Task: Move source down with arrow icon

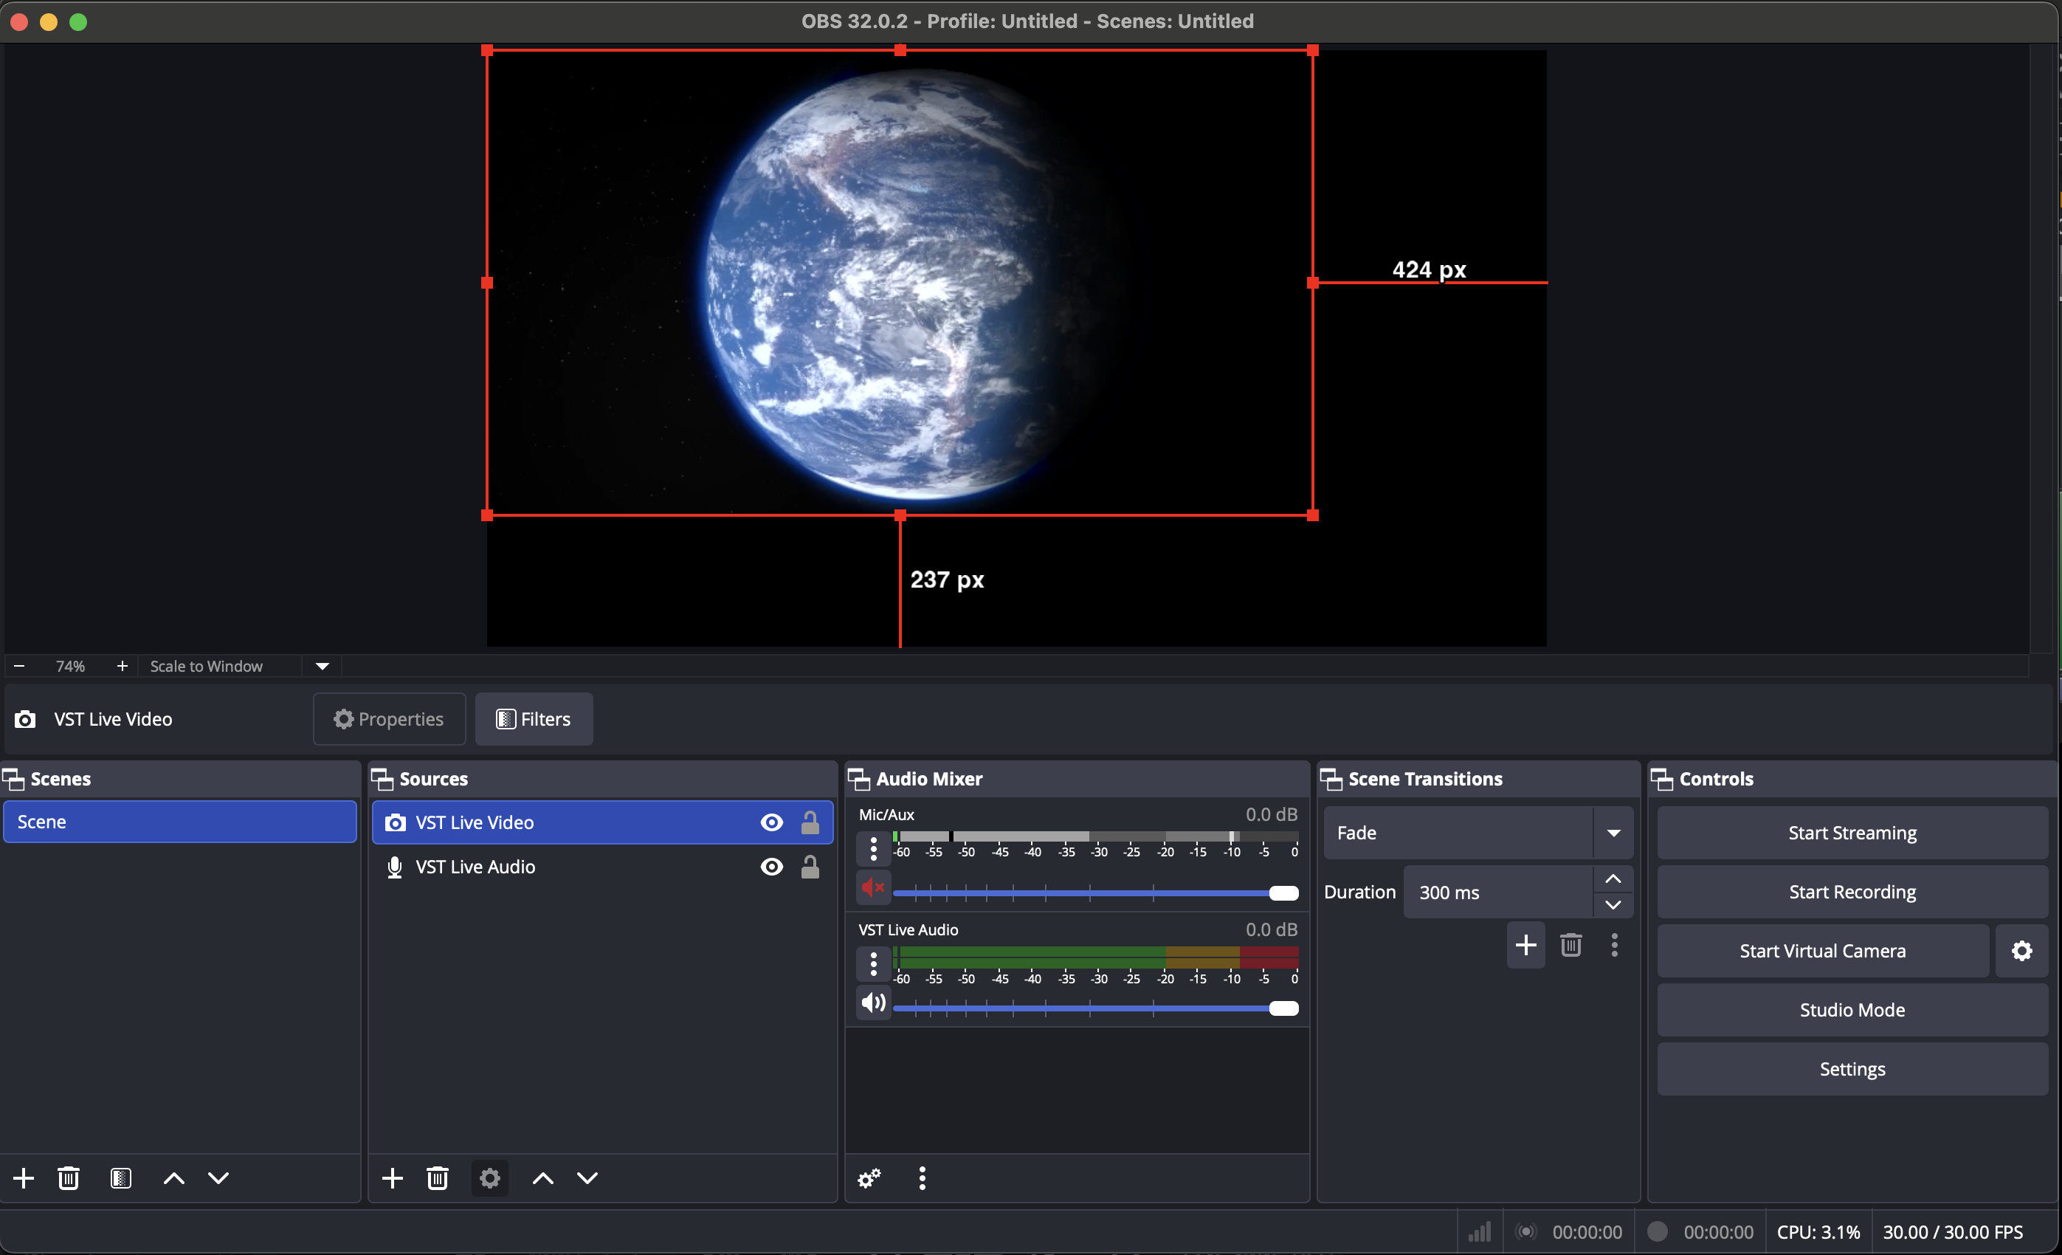Action: pos(587,1178)
